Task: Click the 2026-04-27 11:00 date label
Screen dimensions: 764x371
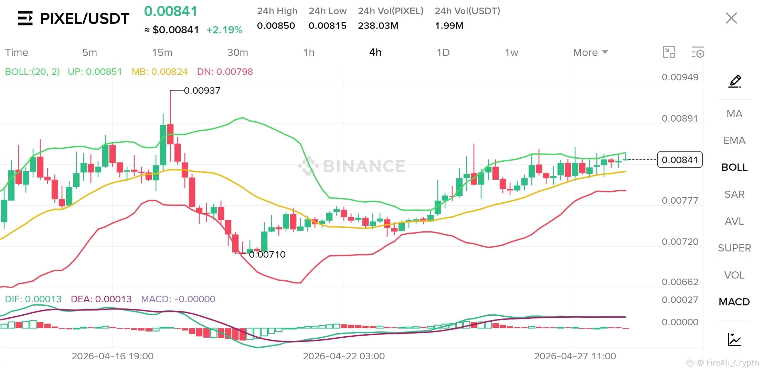Action: (x=575, y=356)
